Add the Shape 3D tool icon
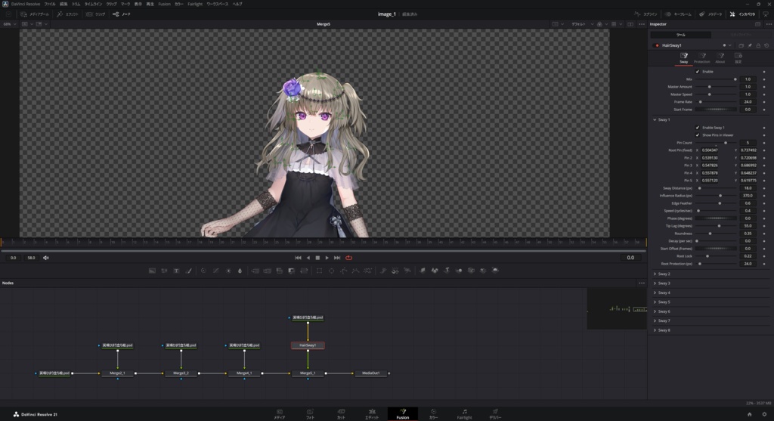The height and width of the screenshot is (421, 774). point(435,271)
